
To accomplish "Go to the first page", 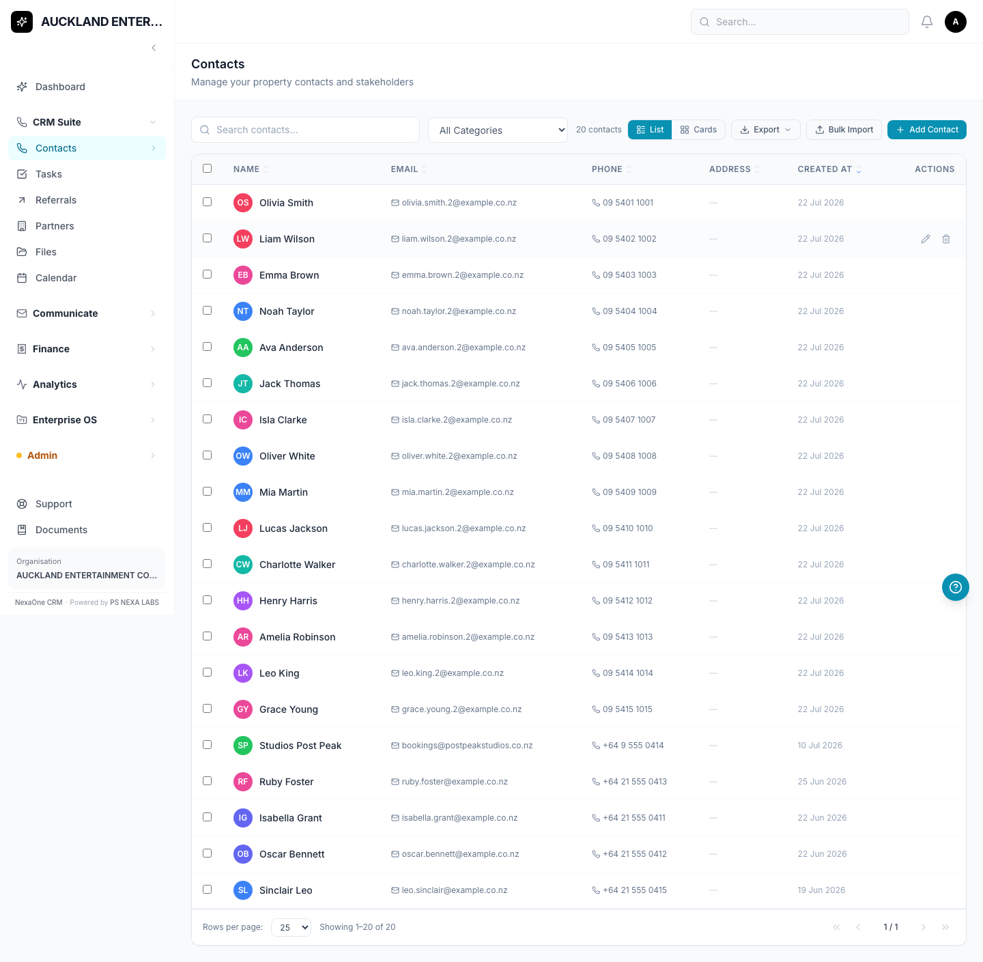I will click(x=836, y=927).
